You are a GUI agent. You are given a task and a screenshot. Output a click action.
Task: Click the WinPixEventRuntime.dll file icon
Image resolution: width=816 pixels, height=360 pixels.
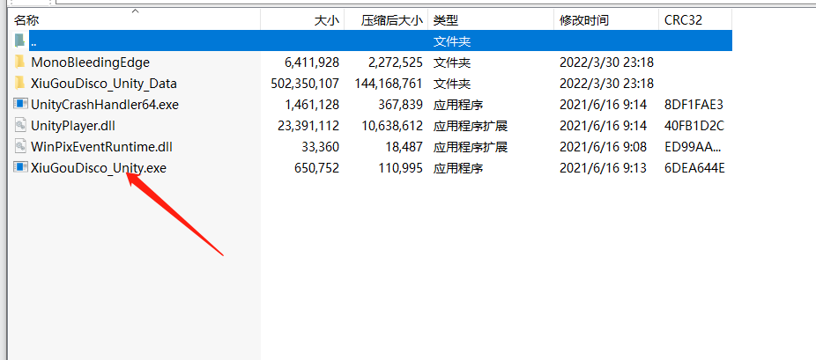[x=19, y=146]
